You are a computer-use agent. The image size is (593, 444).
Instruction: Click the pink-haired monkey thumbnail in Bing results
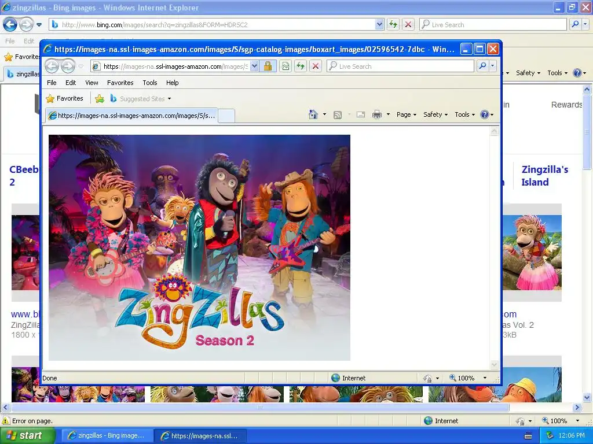coord(532,253)
